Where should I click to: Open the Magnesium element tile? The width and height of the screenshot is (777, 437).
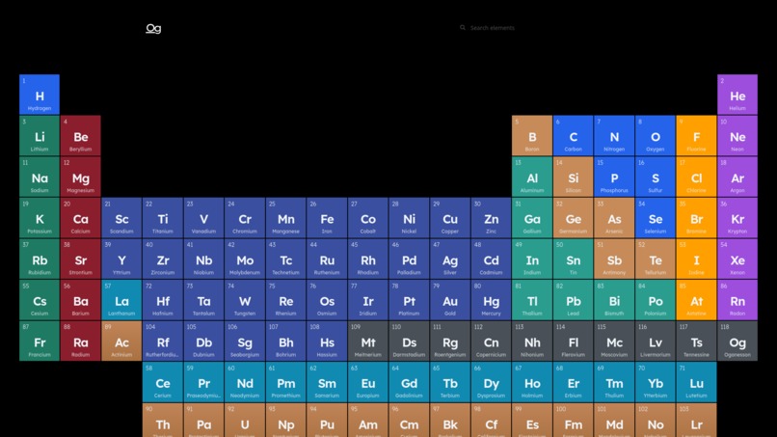click(x=80, y=177)
